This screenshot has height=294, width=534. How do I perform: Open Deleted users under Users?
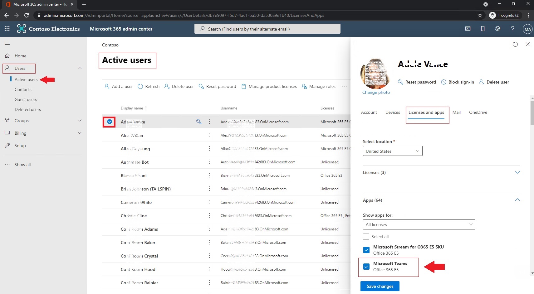coord(28,109)
